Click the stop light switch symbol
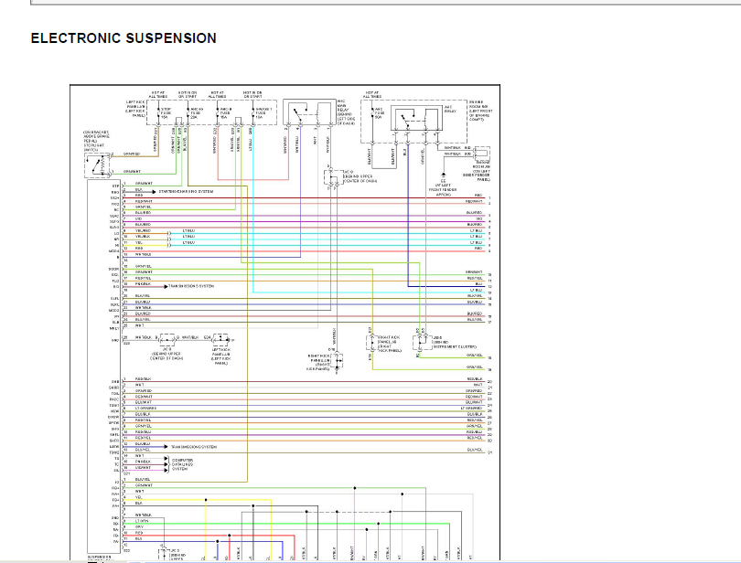The image size is (741, 563). [x=97, y=166]
